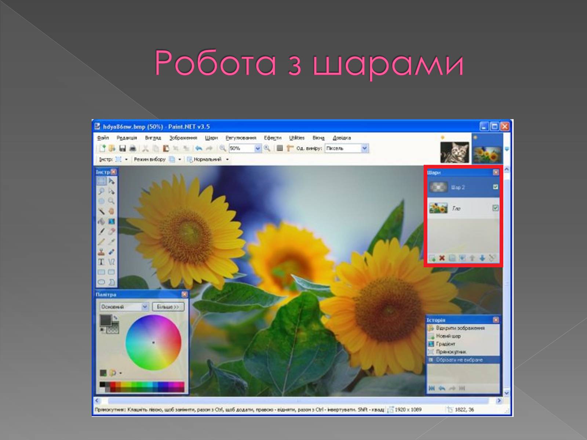Click the Save disk icon
The height and width of the screenshot is (440, 587).
[123, 148]
